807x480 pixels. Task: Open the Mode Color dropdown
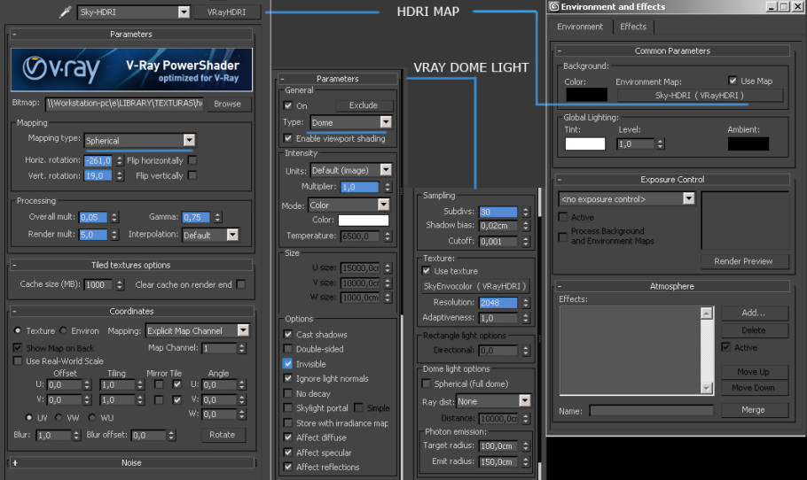383,205
